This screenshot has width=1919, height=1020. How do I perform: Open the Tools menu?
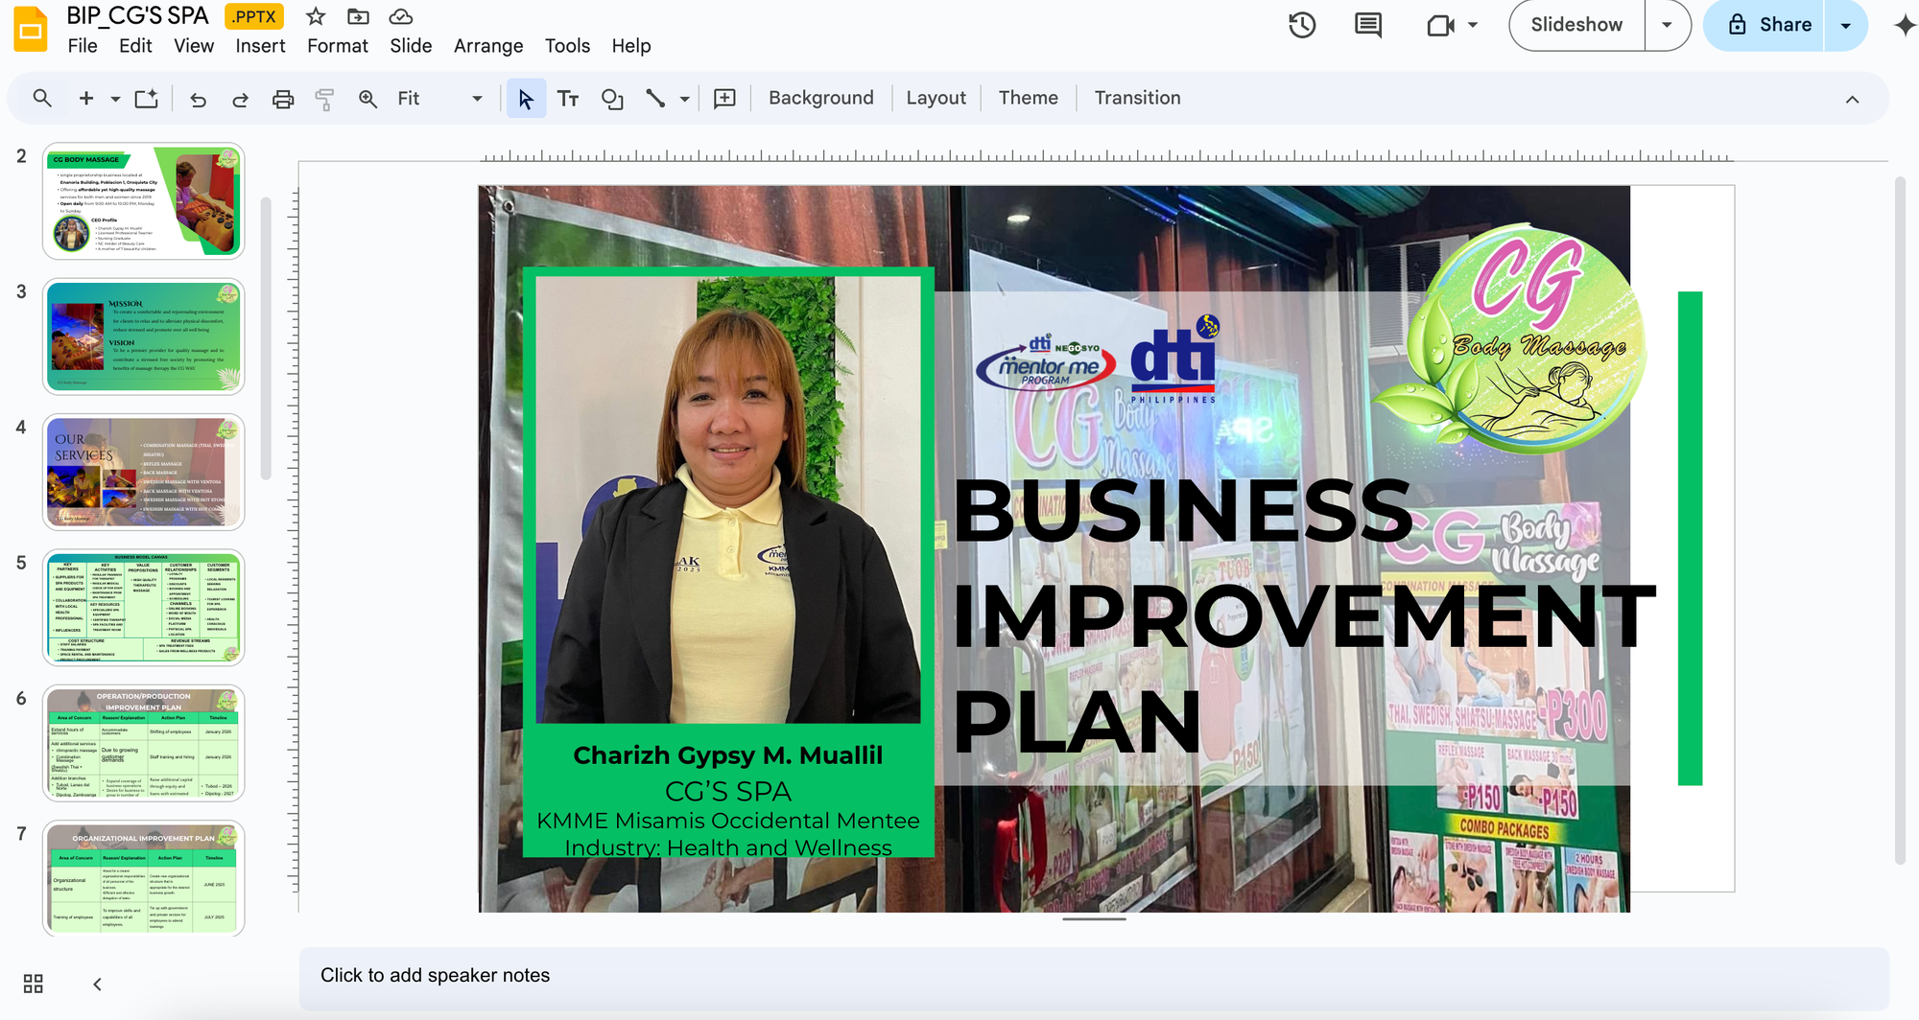point(567,46)
